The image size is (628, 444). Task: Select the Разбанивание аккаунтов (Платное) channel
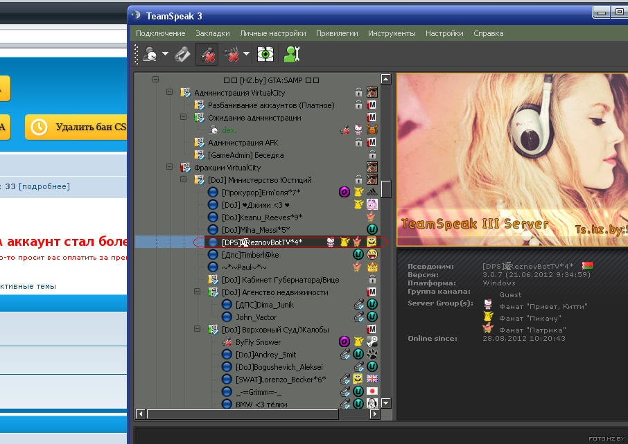(271, 105)
